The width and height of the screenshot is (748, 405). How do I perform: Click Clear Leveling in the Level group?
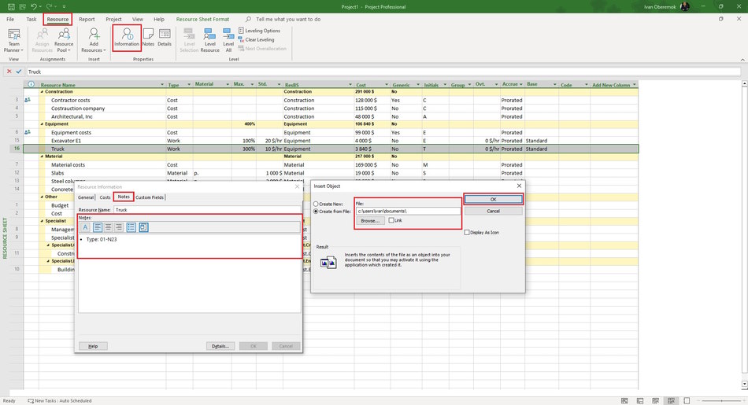pyautogui.click(x=256, y=39)
